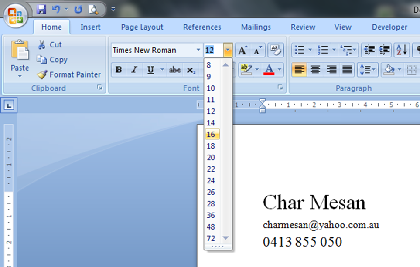This screenshot has width=420, height=267.
Task: Open the Clipboard dialog launcher
Action: [100, 88]
